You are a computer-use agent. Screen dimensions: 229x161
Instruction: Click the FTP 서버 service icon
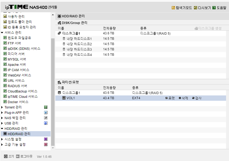(x=5, y=43)
